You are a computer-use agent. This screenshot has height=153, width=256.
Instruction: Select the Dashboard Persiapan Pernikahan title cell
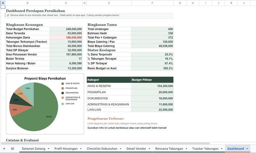(36, 11)
